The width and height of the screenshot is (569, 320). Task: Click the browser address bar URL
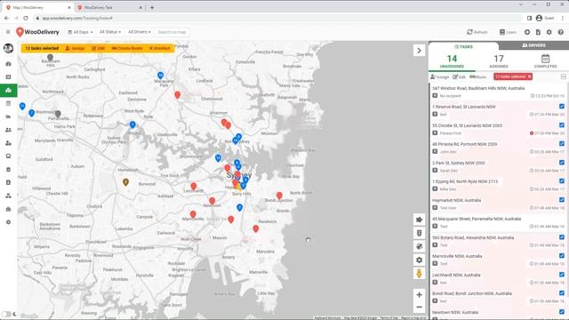point(77,18)
